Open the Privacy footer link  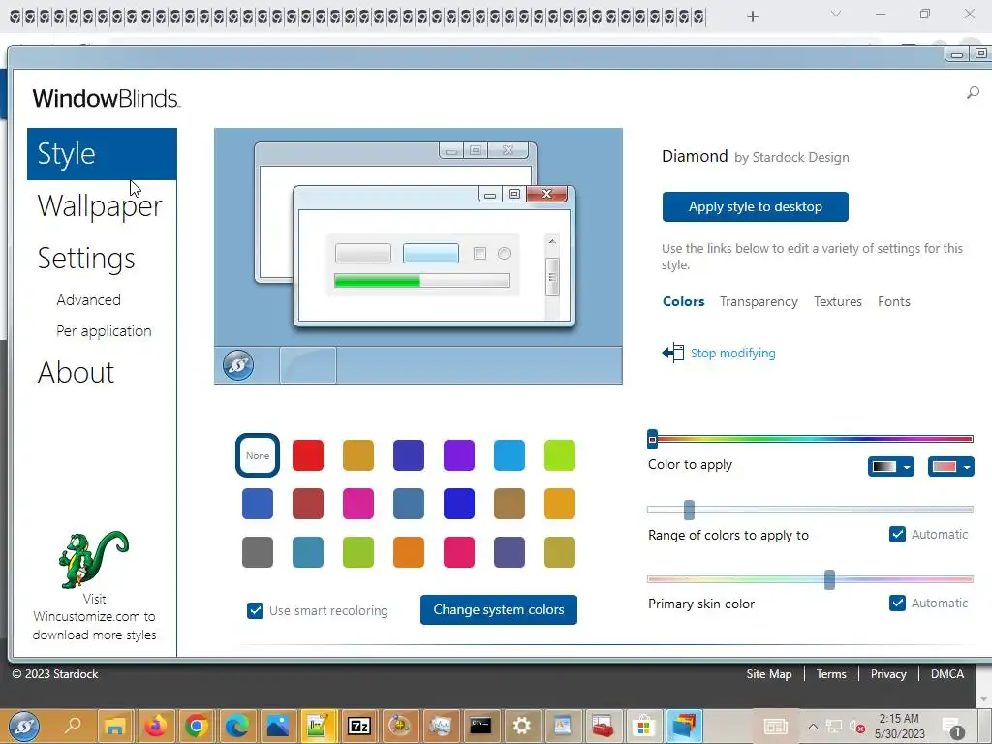tap(888, 674)
